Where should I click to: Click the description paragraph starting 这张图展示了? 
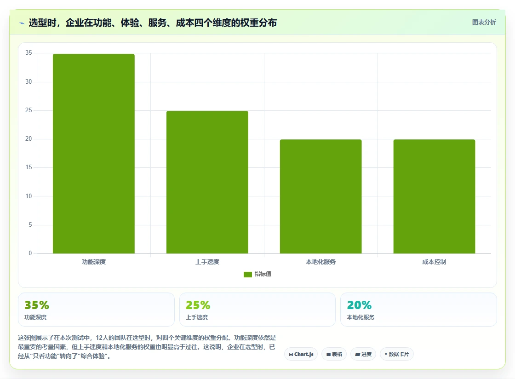click(147, 347)
